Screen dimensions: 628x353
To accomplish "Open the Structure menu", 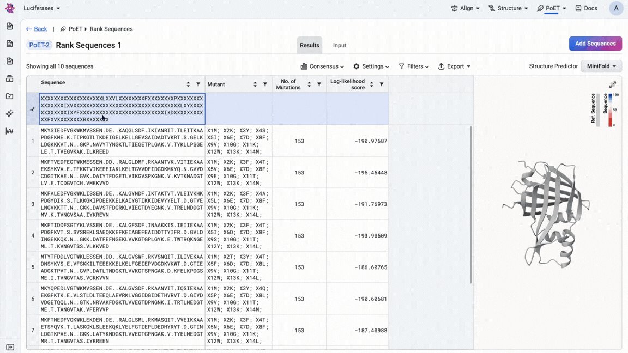I will tap(508, 8).
